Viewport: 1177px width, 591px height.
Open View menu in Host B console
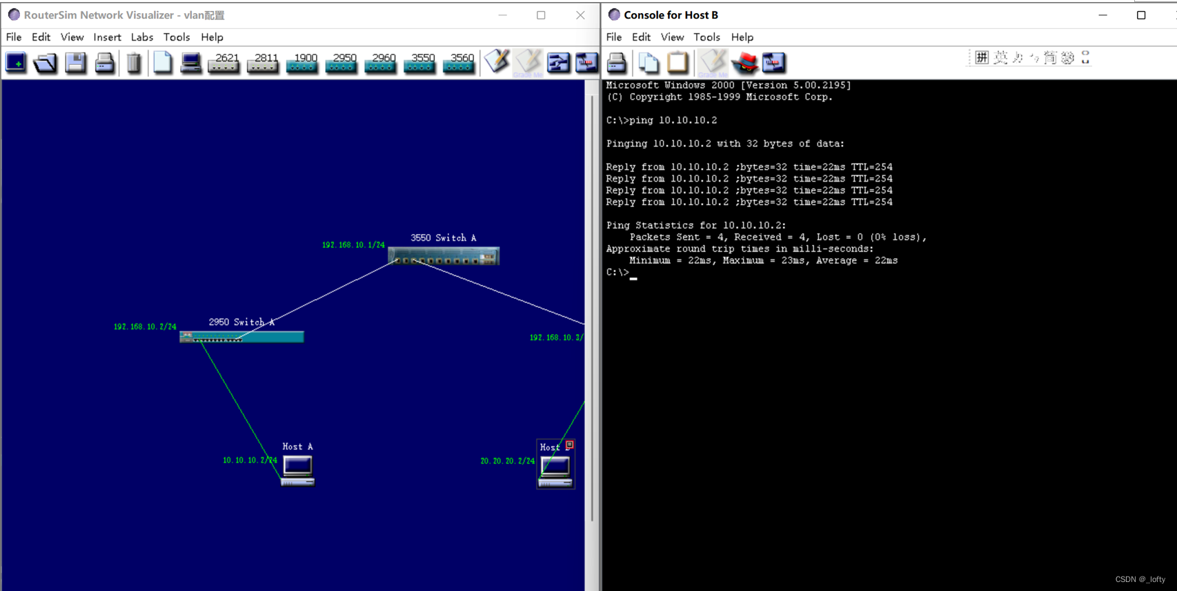pyautogui.click(x=672, y=37)
